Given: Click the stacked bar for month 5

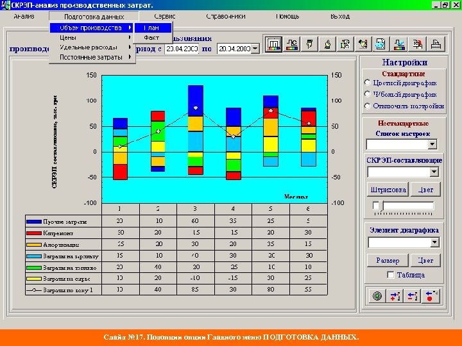Looking at the screenshot, I should pyautogui.click(x=271, y=131).
